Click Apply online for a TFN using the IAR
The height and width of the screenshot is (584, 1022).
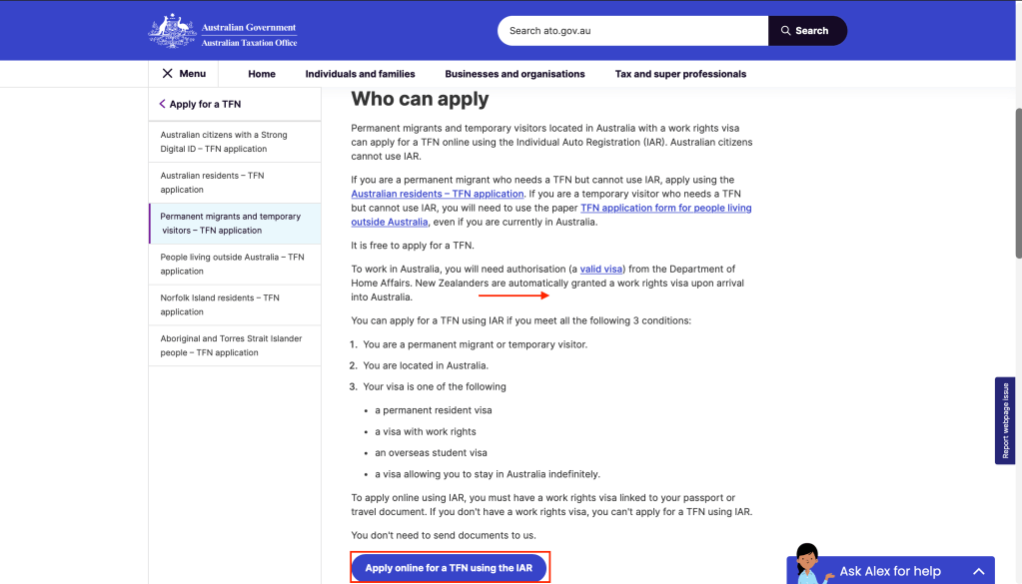click(449, 568)
